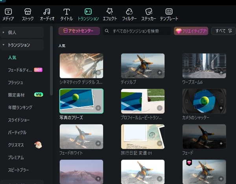Viewport: 236px width, 184px height.
Task: Open the ステッカー (Sticker) icon
Action: click(x=149, y=12)
